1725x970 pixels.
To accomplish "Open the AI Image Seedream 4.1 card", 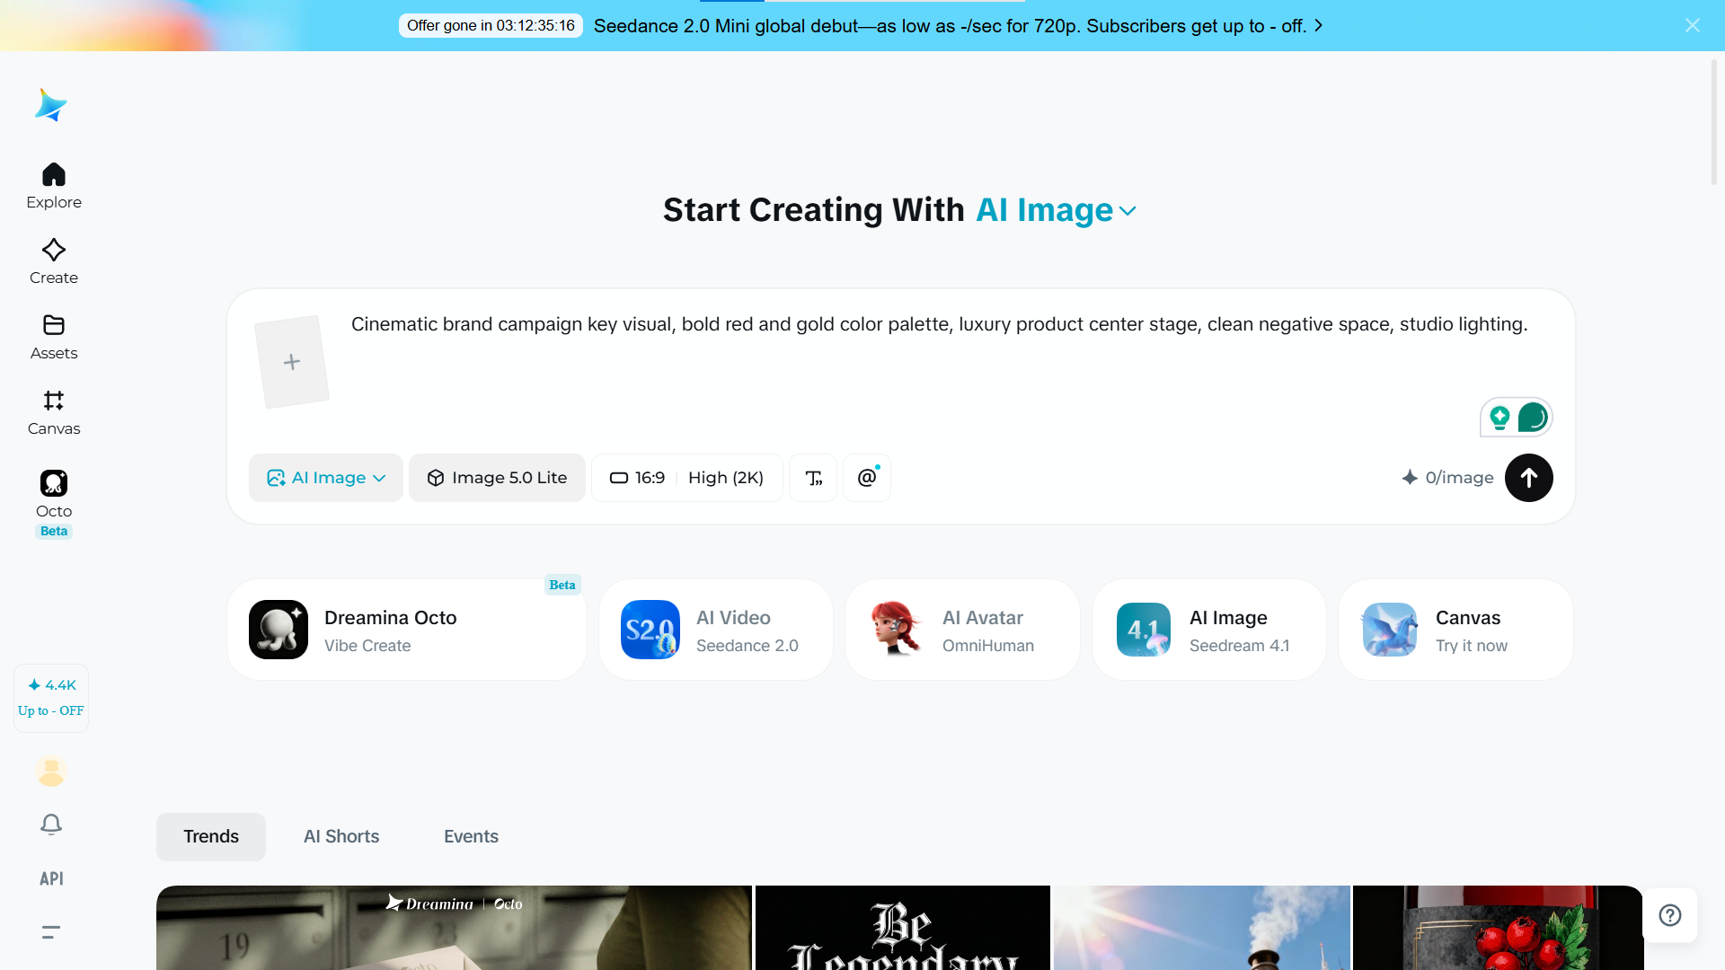I will point(1209,630).
